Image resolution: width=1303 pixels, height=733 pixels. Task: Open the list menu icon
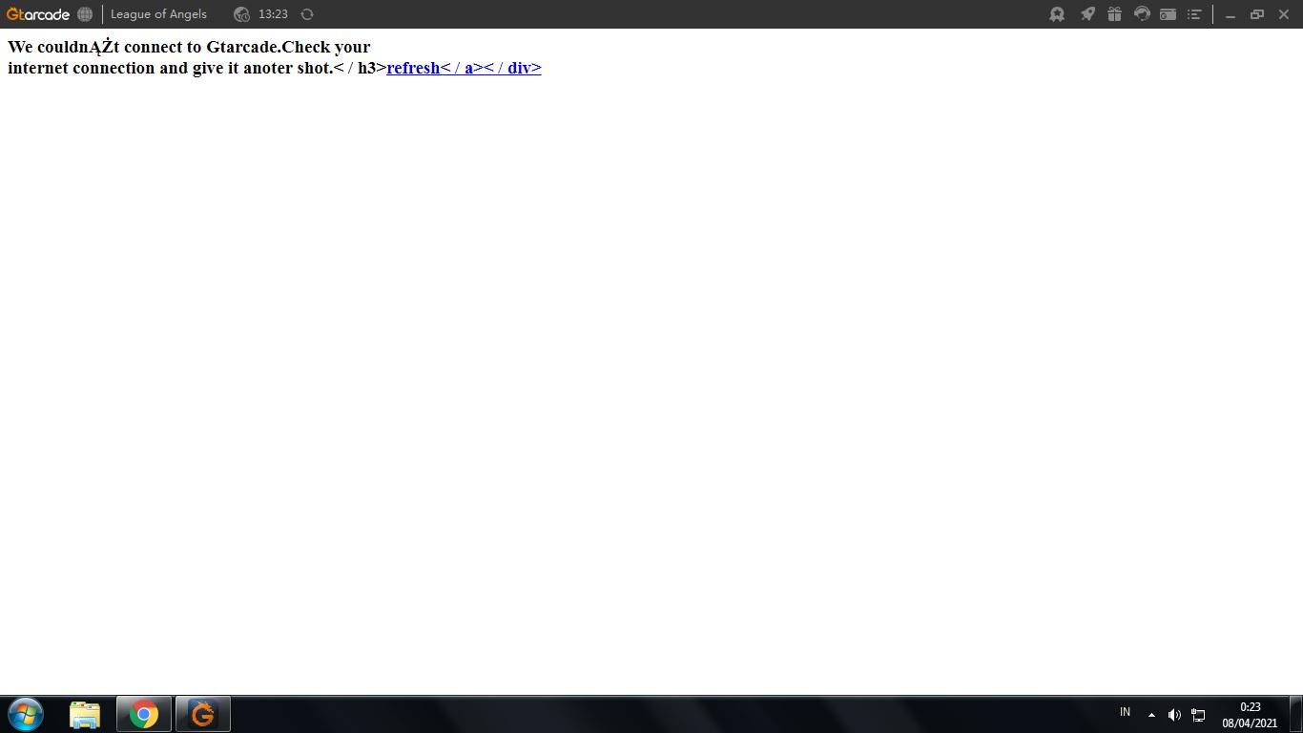pos(1193,14)
